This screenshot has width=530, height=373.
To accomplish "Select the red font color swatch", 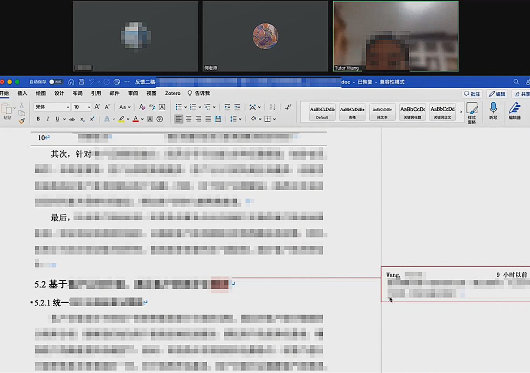I will [135, 119].
